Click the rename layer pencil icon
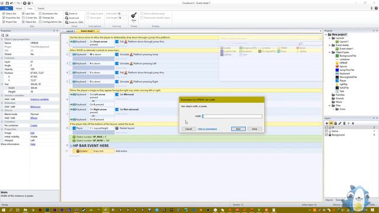The image size is (379, 213). click(340, 124)
